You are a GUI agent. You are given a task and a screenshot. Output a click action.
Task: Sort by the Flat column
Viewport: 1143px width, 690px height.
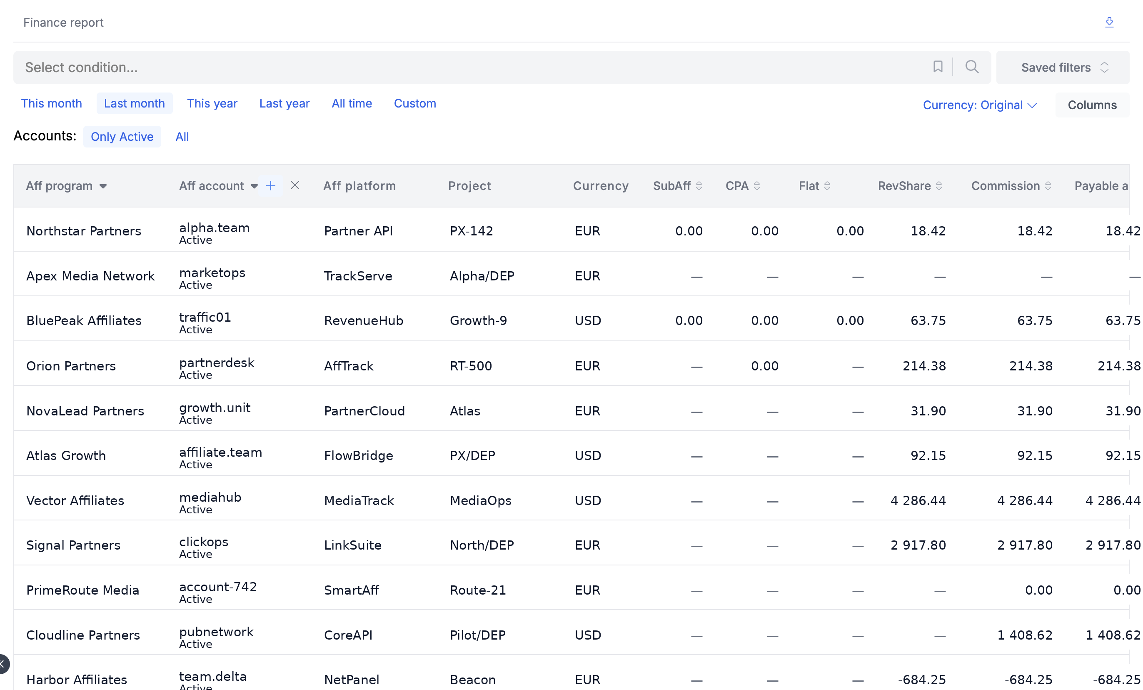(x=826, y=185)
